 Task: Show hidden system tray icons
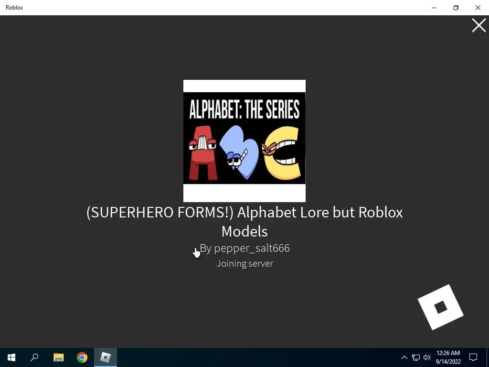[404, 357]
